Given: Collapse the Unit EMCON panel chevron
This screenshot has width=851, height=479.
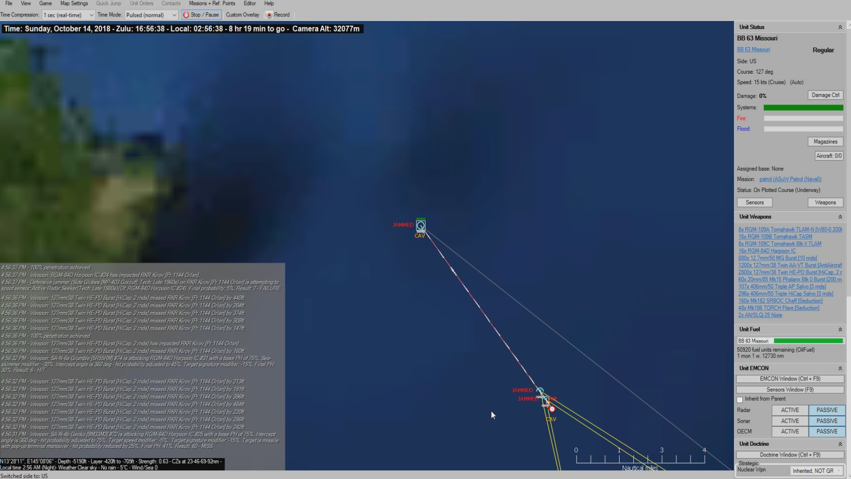Looking at the screenshot, I should [840, 369].
